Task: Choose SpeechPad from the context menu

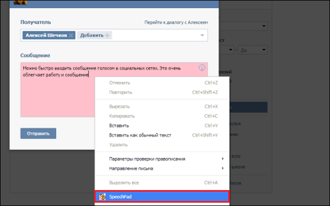Action: tap(162, 197)
